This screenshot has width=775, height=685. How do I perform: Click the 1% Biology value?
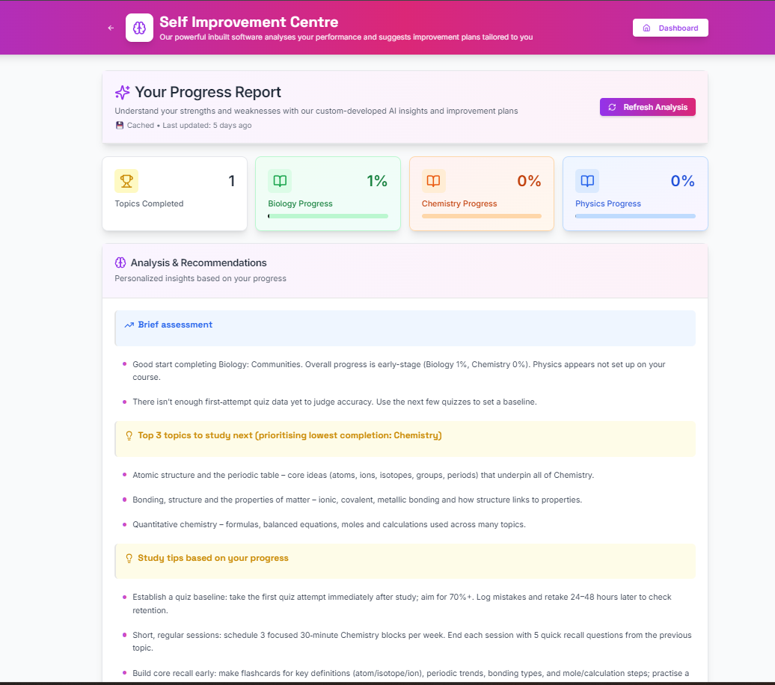click(x=376, y=182)
